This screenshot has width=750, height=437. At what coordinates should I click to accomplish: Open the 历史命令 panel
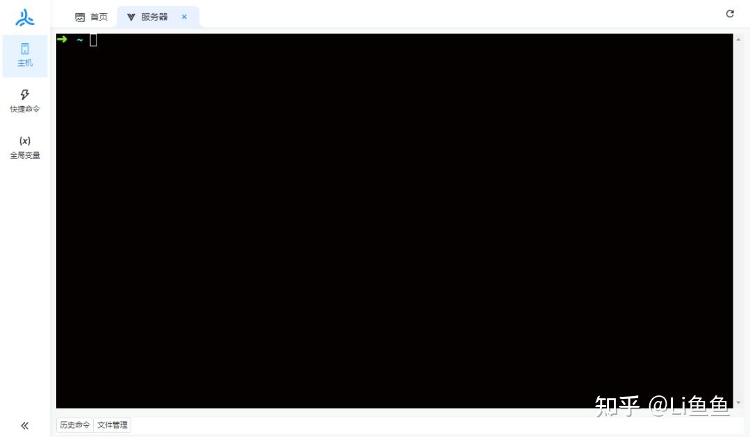pos(75,425)
